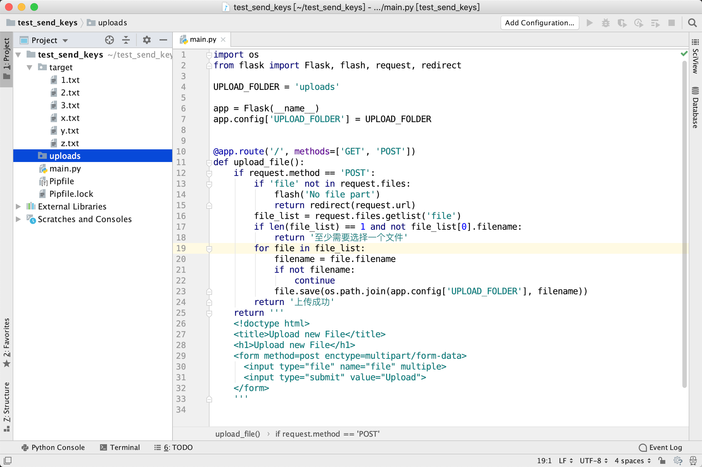This screenshot has width=702, height=467.
Task: Click Add Configuration button
Action: pos(540,23)
